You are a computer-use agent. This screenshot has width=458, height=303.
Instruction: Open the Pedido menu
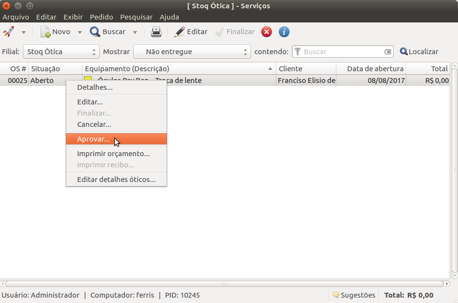[102, 17]
